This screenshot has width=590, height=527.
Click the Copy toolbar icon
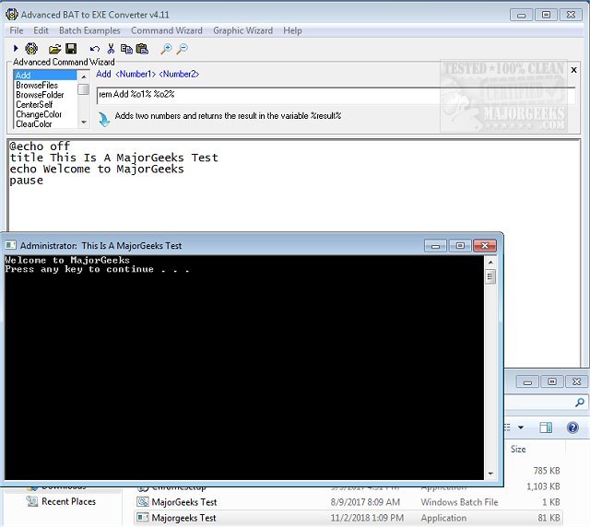(x=126, y=49)
